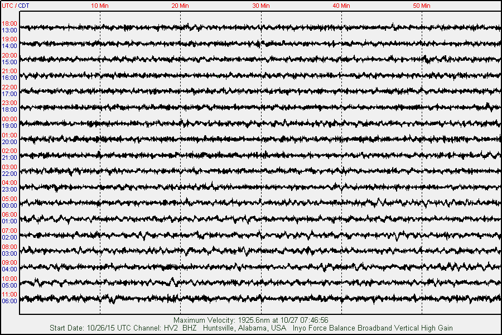The height and width of the screenshot is (335, 502).
Task: Select the 18:00 CDT row label
Action: 9,109
